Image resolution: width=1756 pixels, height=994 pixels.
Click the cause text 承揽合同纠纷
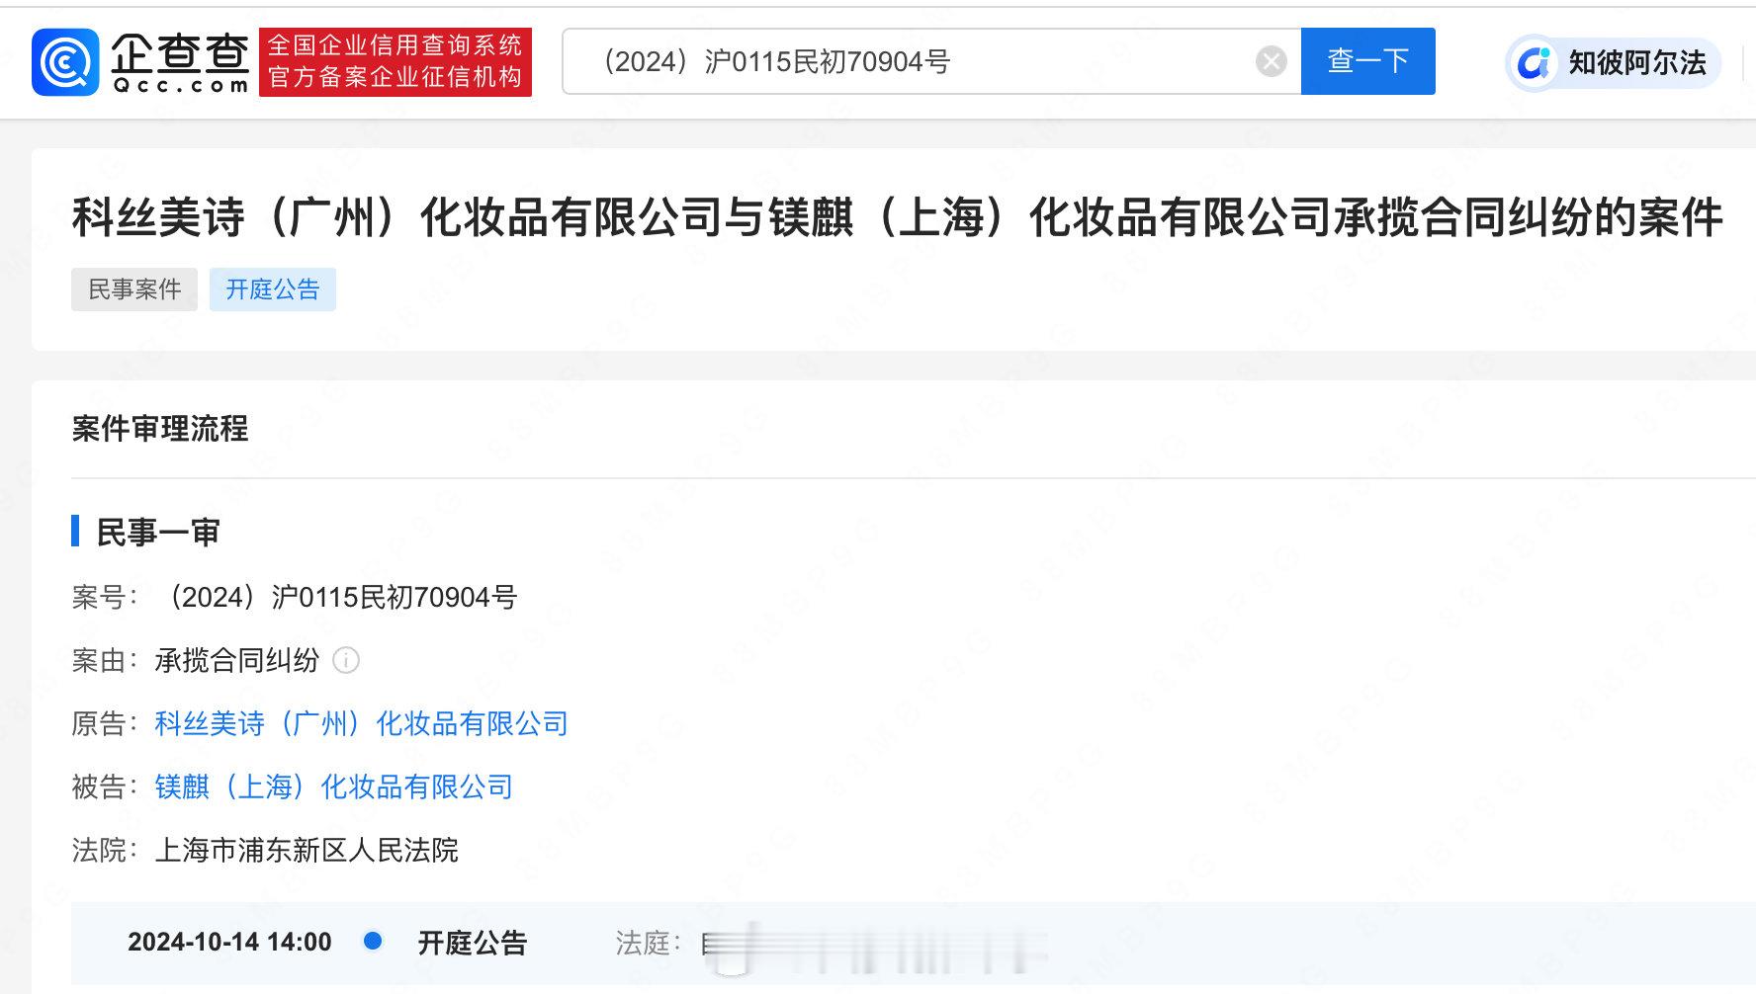[x=236, y=660]
